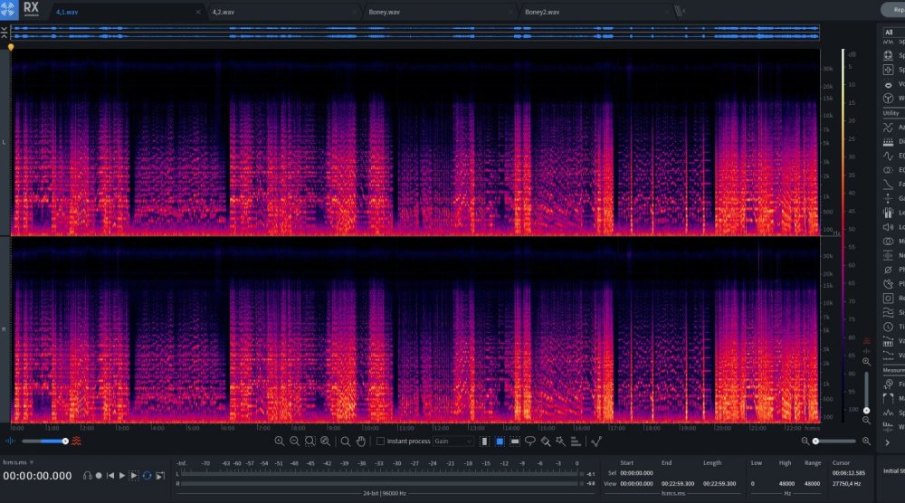
Task: Open the Gain instant process dropdown
Action: click(x=453, y=441)
